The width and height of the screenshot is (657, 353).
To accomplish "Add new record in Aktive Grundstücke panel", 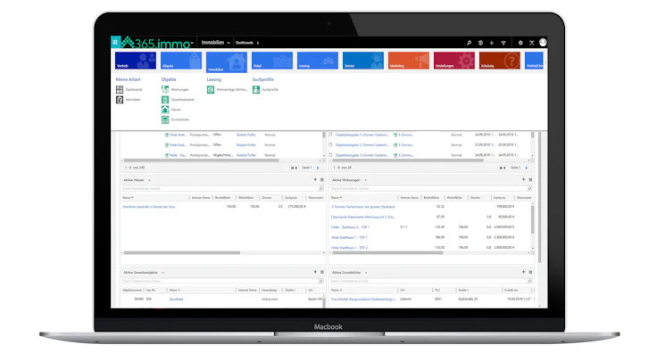I will pyautogui.click(x=523, y=272).
